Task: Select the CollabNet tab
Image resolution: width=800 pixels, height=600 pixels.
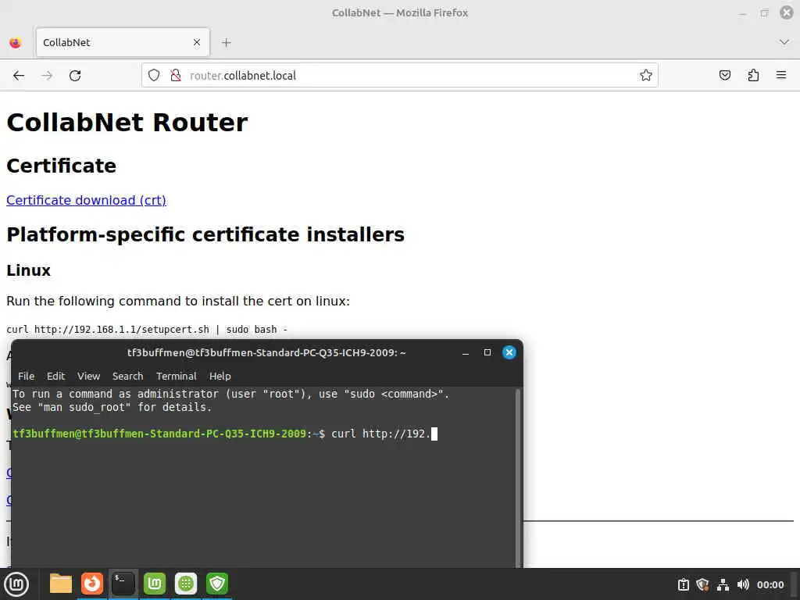Action: pyautogui.click(x=123, y=42)
